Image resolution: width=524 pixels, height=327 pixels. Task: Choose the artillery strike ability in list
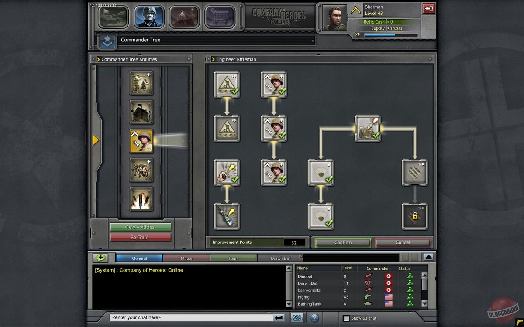pyautogui.click(x=141, y=199)
